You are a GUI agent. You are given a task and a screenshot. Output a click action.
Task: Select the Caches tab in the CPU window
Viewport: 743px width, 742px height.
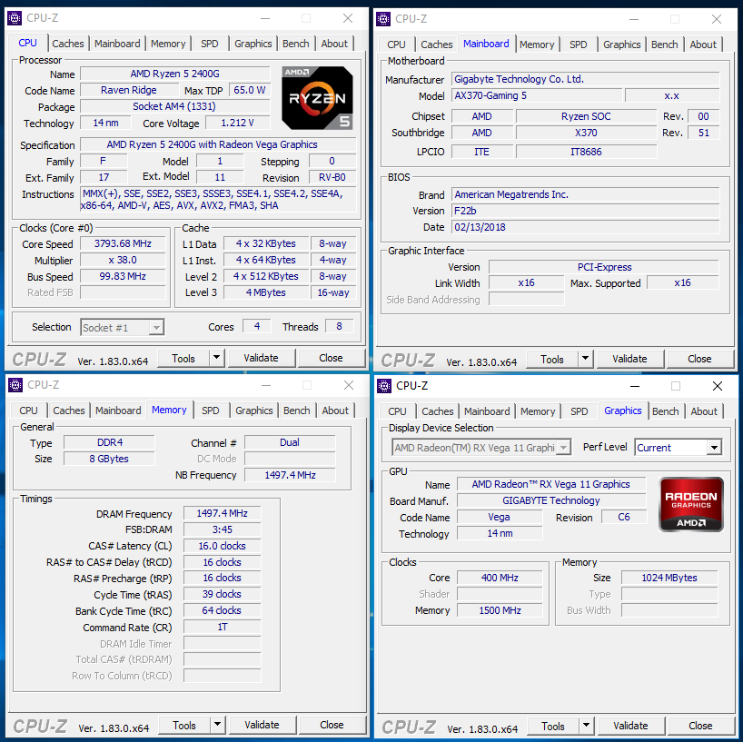click(x=68, y=43)
